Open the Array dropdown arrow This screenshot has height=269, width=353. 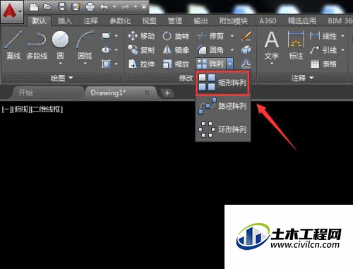(x=230, y=64)
